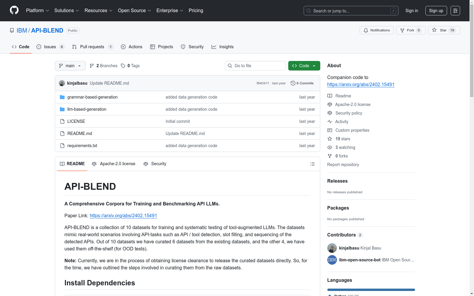This screenshot has width=474, height=296.
Task: Expand the Solutions menu
Action: tap(67, 11)
